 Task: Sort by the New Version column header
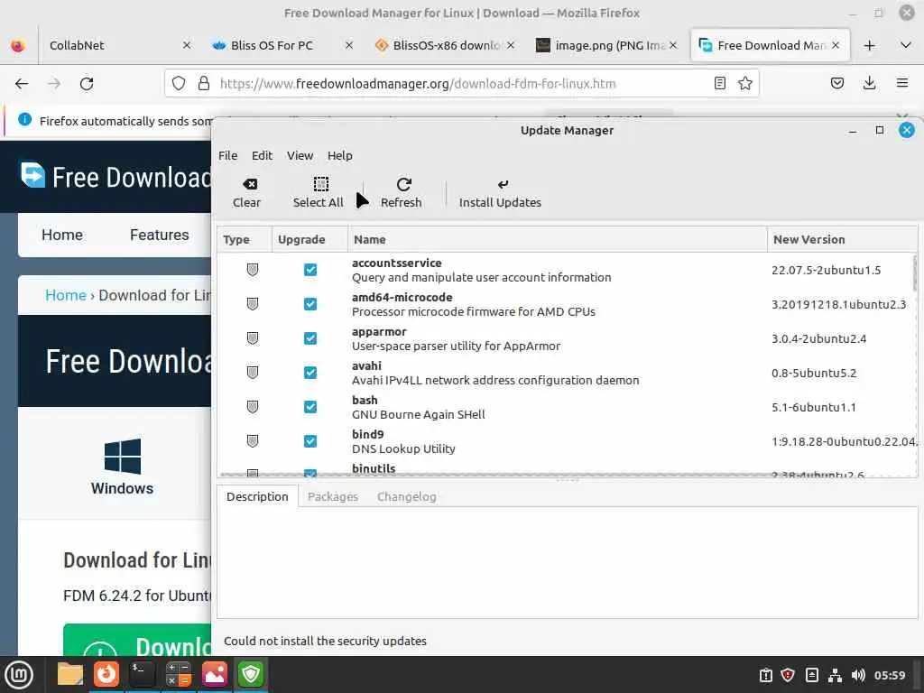[842, 239]
